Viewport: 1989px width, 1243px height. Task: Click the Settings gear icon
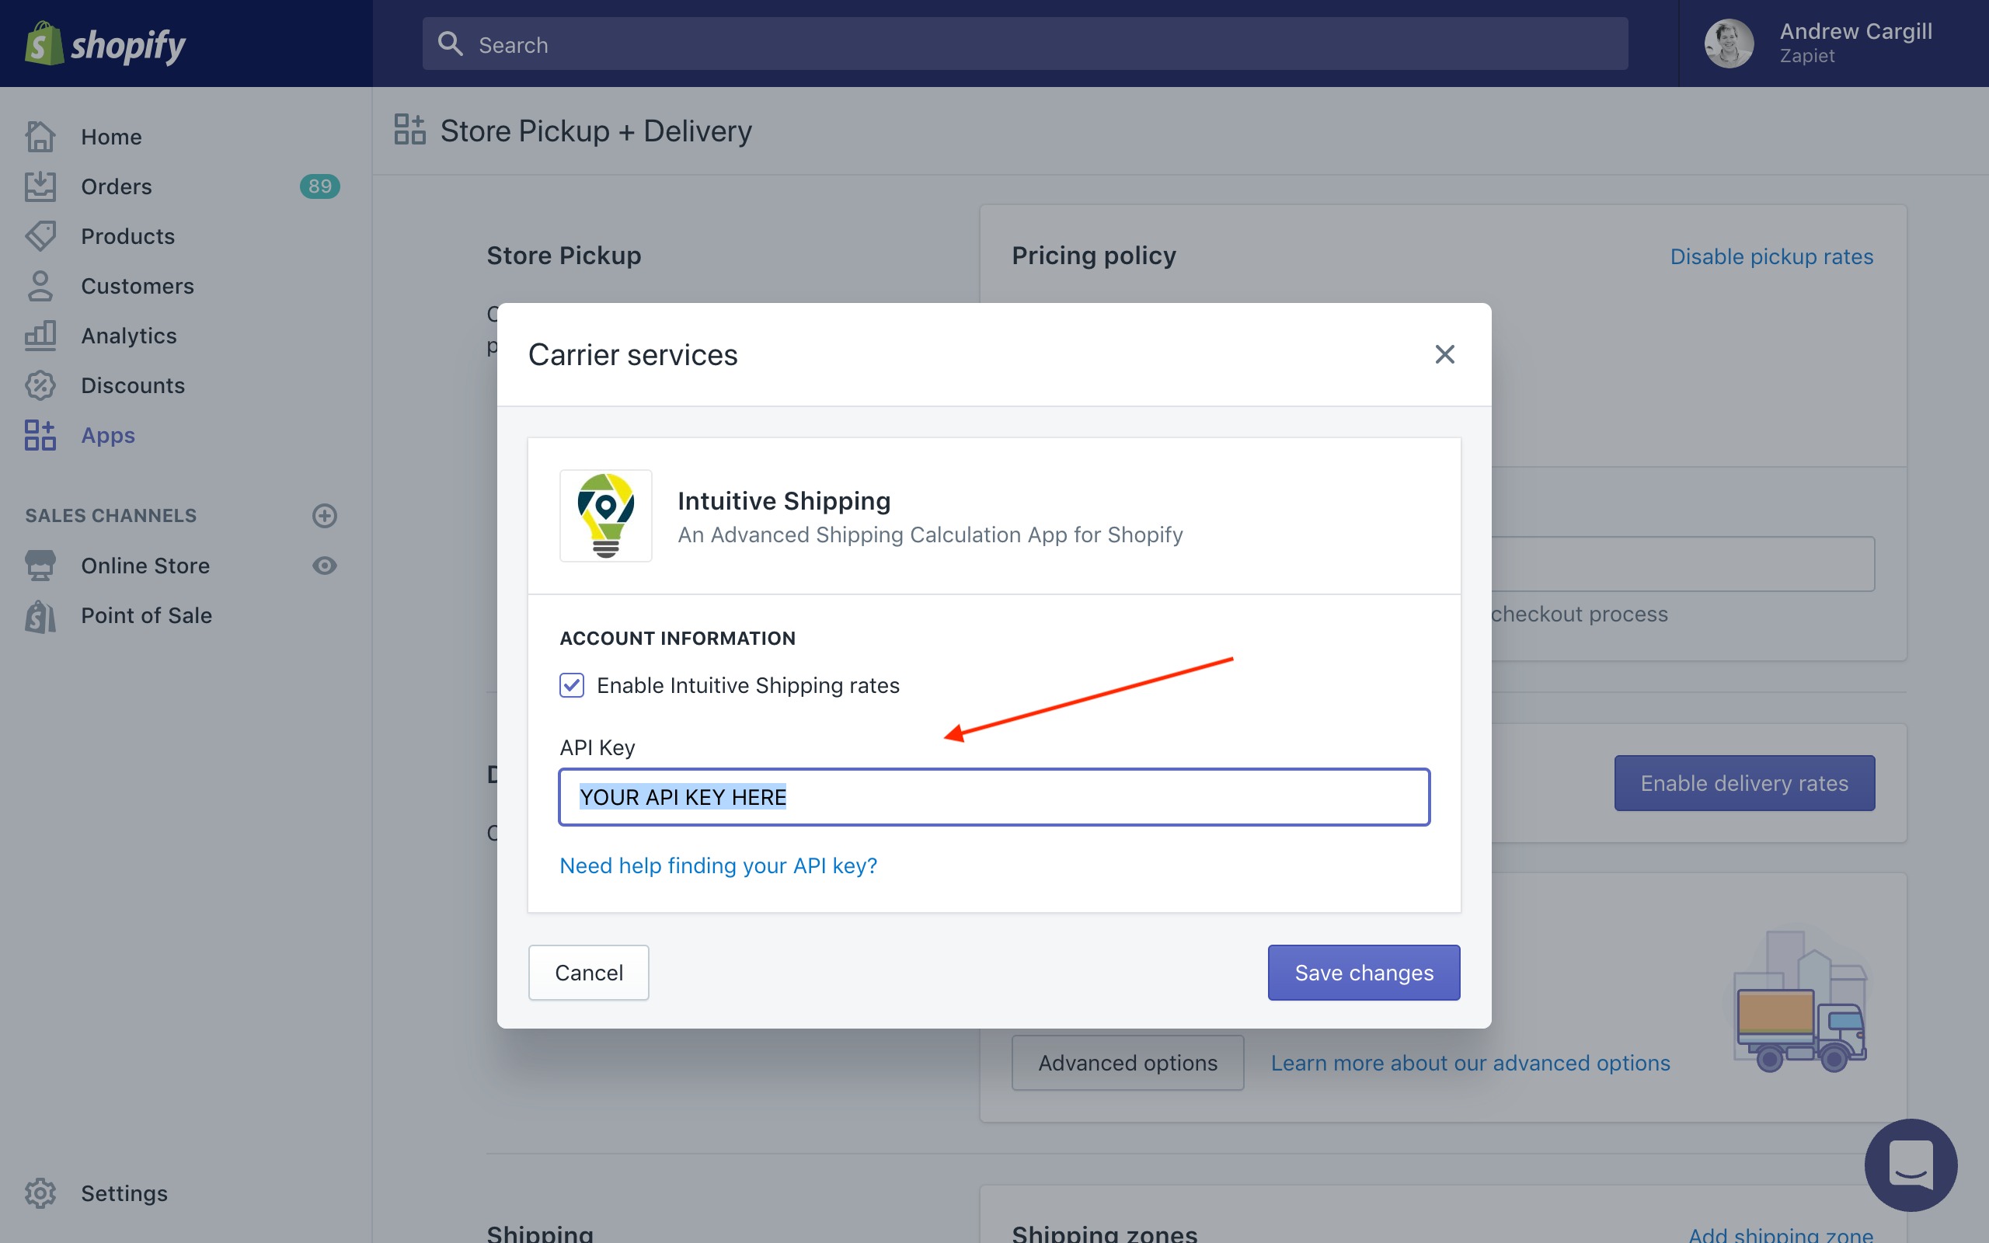coord(40,1193)
